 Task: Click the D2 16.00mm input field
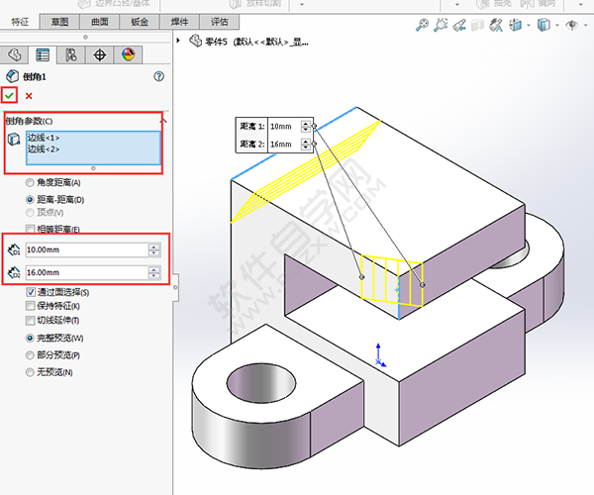[x=87, y=272]
